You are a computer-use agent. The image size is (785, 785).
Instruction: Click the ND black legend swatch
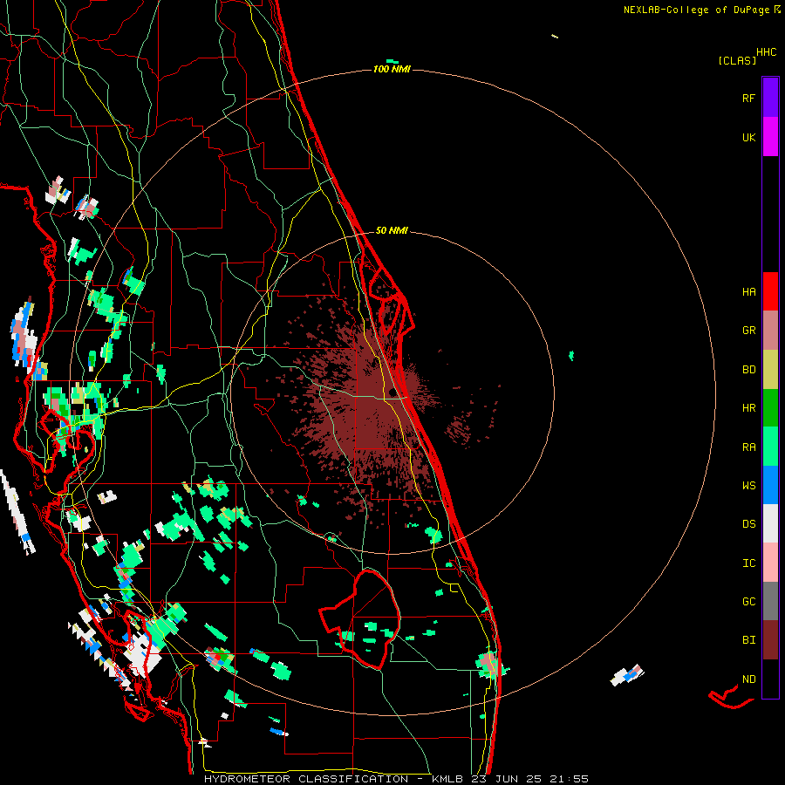pyautogui.click(x=770, y=679)
